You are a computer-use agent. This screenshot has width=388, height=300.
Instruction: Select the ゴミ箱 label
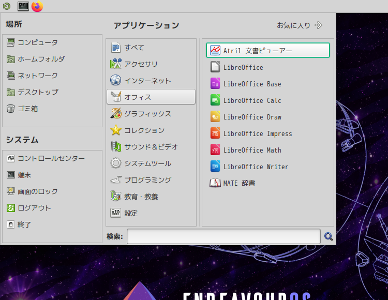tap(28, 109)
